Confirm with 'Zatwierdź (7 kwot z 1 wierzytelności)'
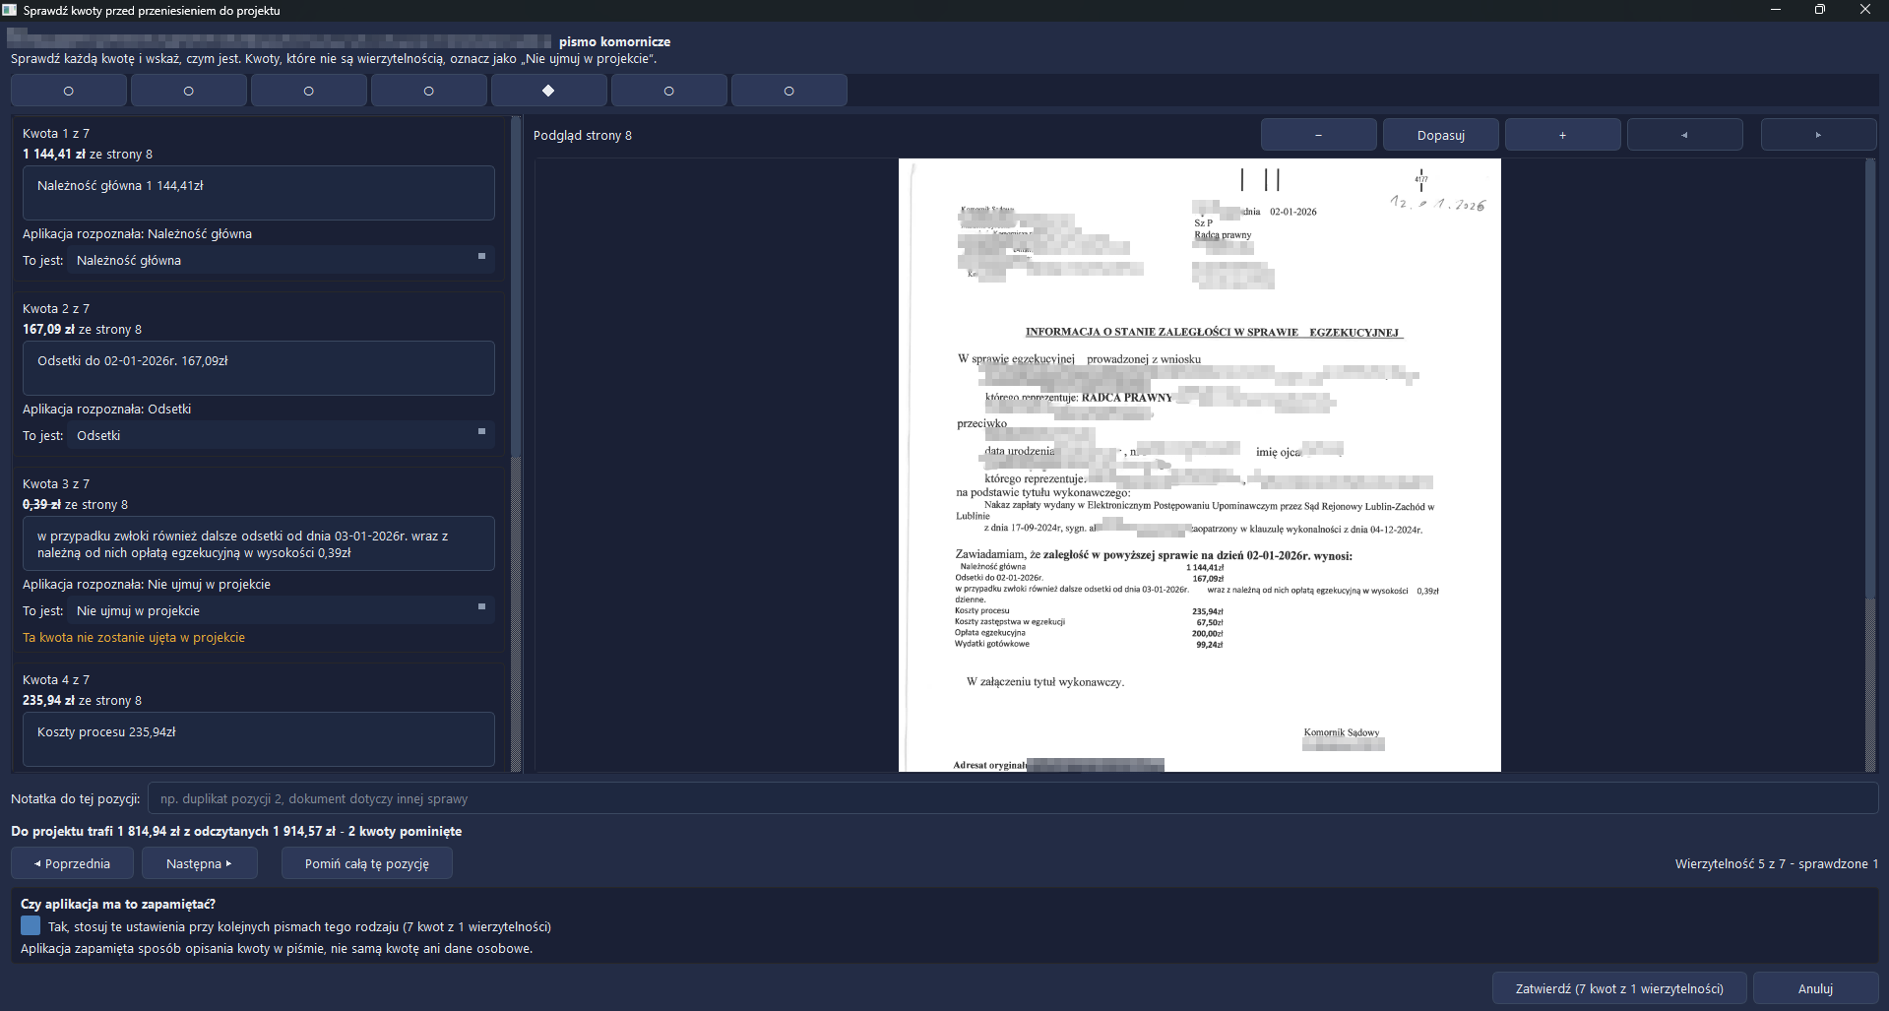1889x1011 pixels. click(1619, 988)
